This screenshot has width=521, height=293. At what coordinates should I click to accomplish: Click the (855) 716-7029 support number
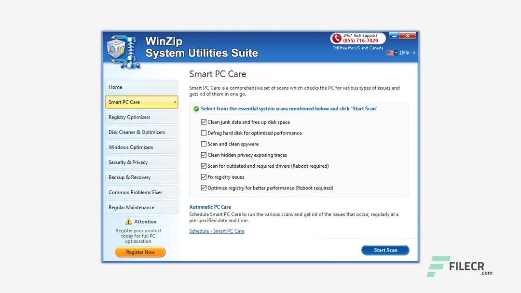[360, 41]
